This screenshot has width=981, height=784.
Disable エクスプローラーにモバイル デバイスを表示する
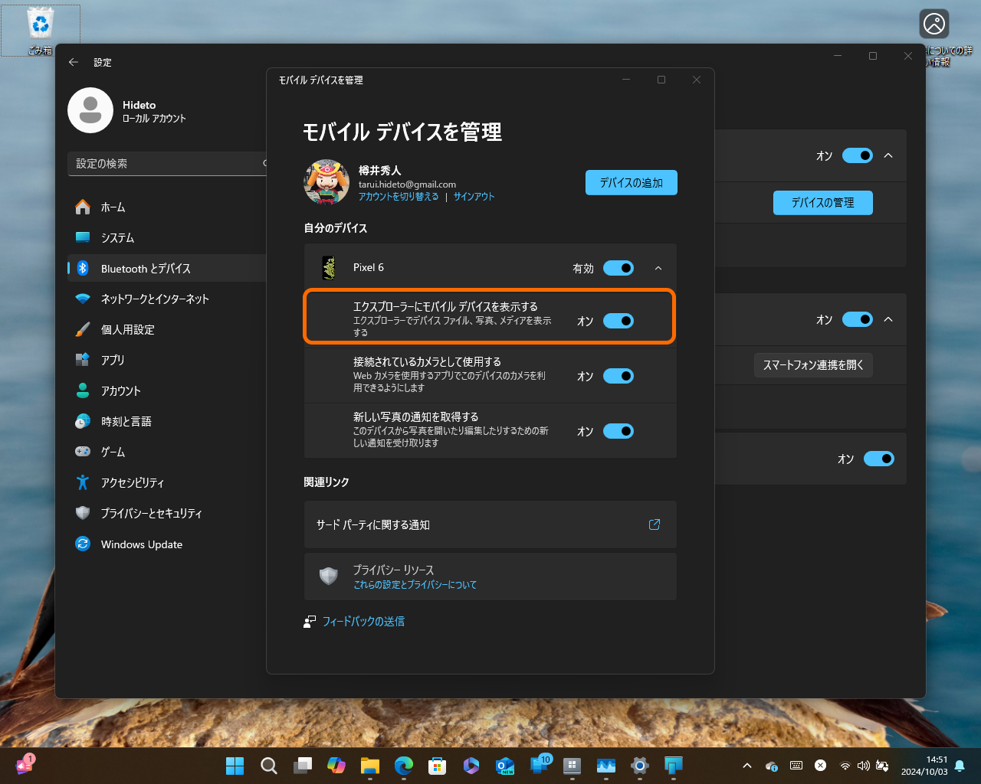[x=619, y=321]
